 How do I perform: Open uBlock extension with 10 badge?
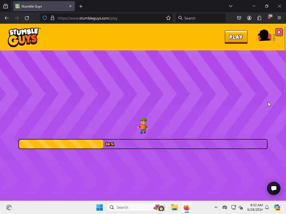(x=270, y=18)
